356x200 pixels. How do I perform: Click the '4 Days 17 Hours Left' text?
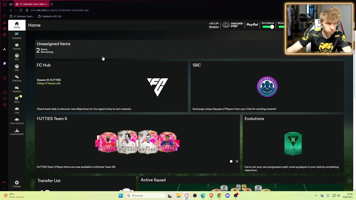pyautogui.click(x=48, y=83)
